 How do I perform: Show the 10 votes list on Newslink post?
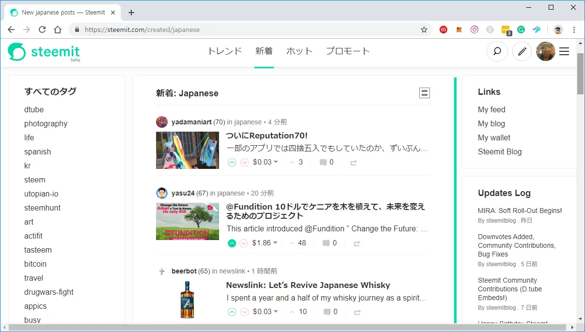coord(298,312)
